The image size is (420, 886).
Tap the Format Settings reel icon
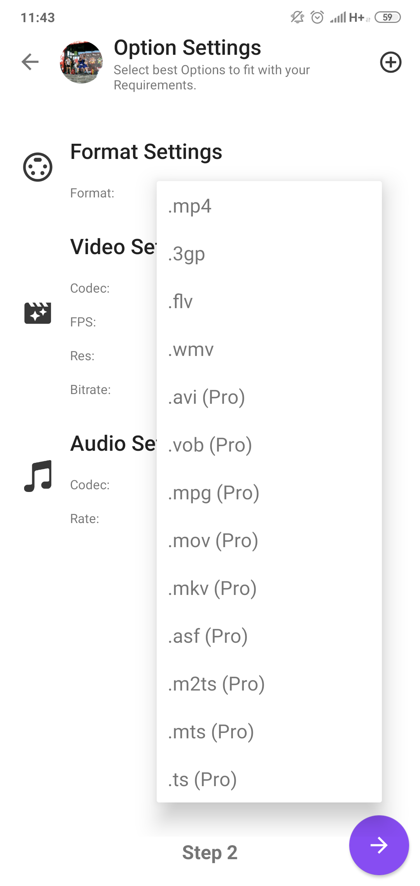click(x=38, y=167)
